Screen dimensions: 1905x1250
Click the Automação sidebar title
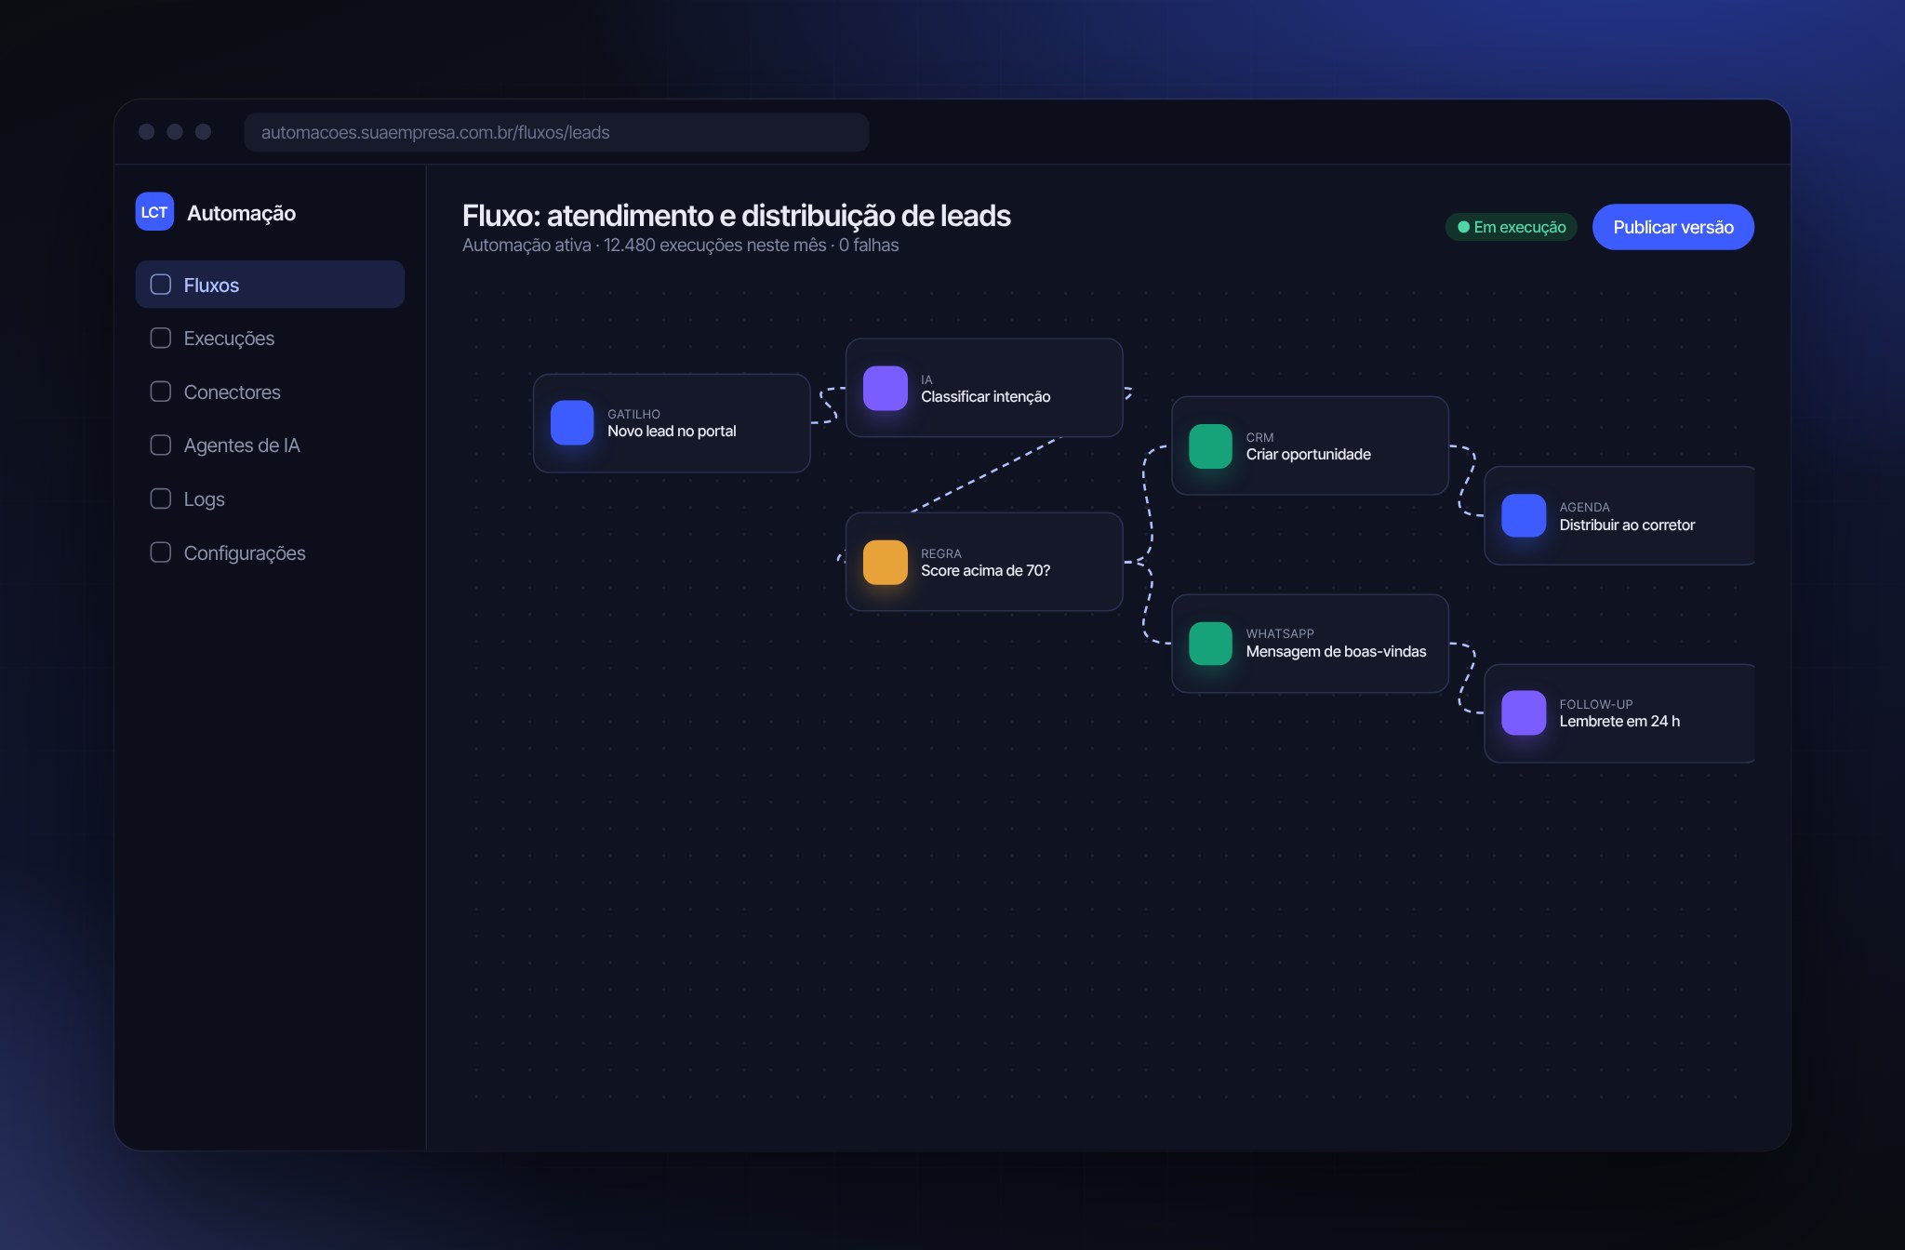[241, 213]
